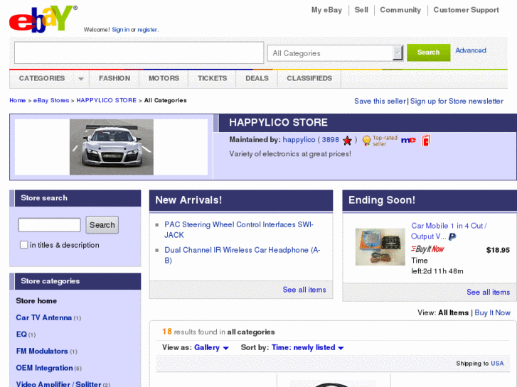Open the TICKETS tab
This screenshot has width=517, height=387.
(x=213, y=78)
